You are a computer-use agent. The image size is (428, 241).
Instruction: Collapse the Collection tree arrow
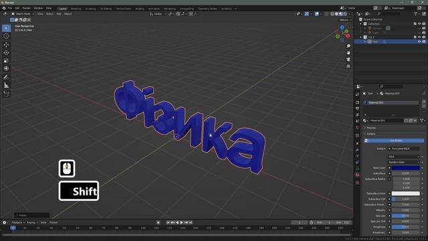tap(361, 24)
